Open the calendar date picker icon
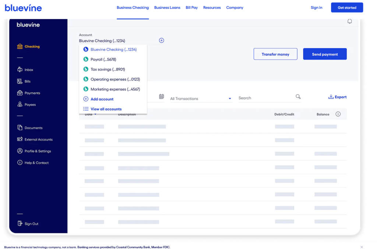The width and height of the screenshot is (377, 249). (161, 96)
